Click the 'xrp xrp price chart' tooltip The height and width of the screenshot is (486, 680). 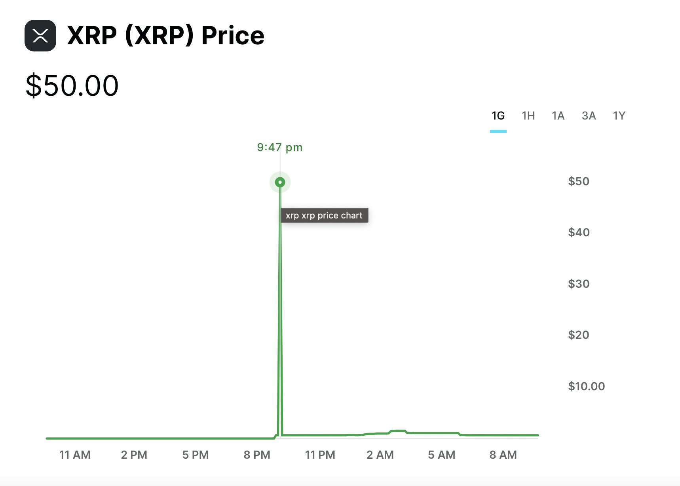point(324,216)
